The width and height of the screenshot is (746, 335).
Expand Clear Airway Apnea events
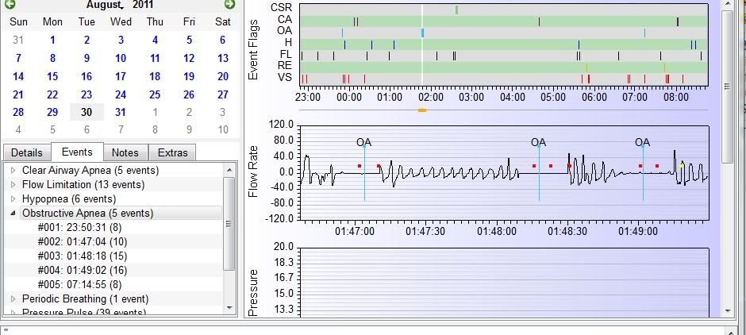pos(13,171)
